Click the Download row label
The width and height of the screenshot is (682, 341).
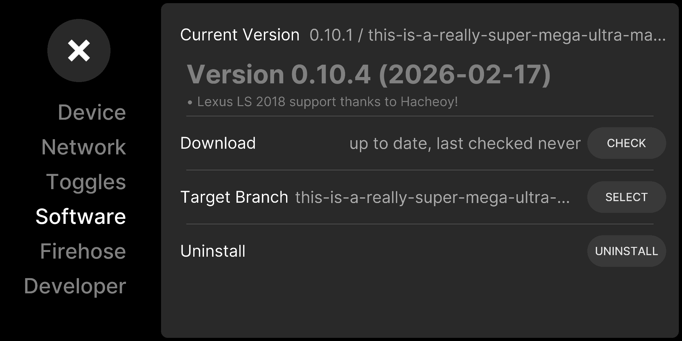[x=218, y=143]
